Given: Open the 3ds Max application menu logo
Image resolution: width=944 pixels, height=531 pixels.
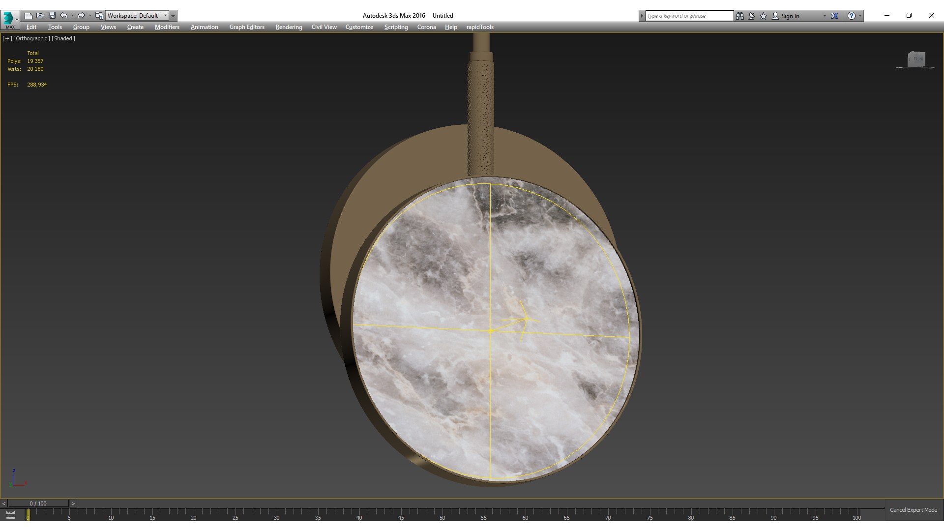Looking at the screenshot, I should [x=9, y=19].
